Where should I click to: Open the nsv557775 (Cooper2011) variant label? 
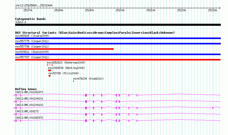click(32, 41)
